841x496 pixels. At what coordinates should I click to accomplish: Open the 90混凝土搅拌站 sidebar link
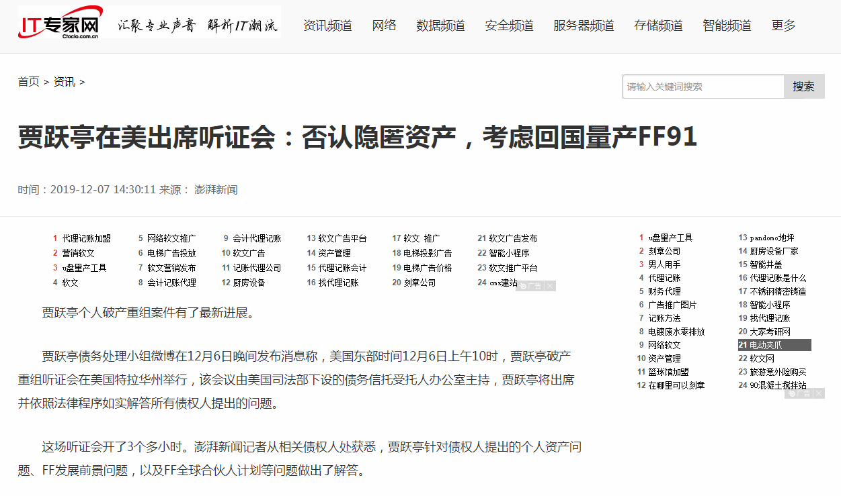[778, 385]
